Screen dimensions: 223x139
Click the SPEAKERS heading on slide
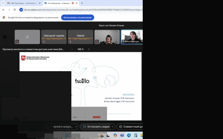point(129,95)
